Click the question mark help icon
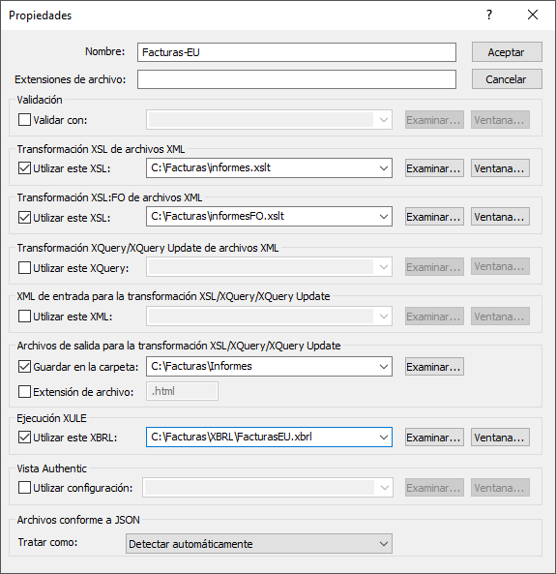Image resolution: width=556 pixels, height=574 pixels. pos(489,15)
